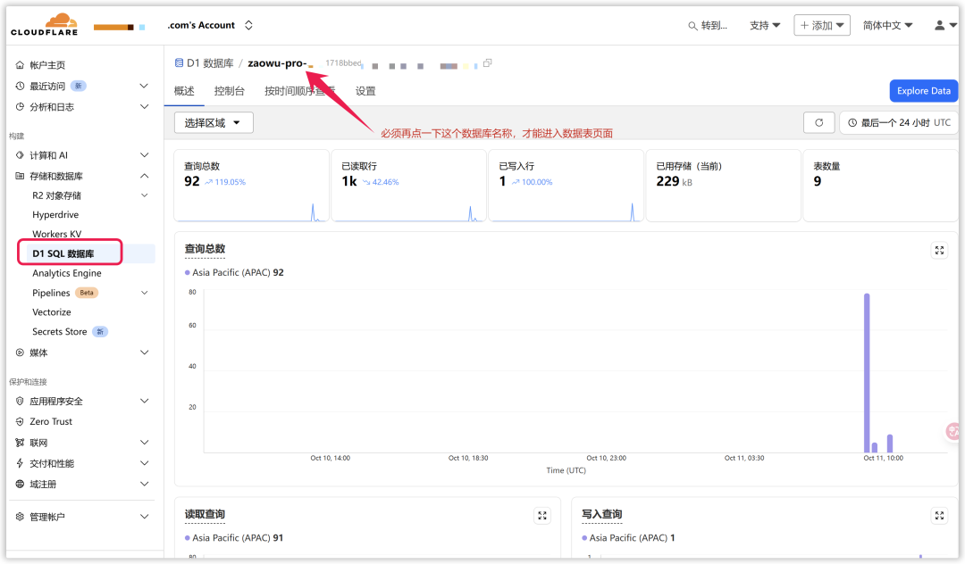
Task: Open the 最后一个 24 小时 time range
Action: (x=899, y=123)
